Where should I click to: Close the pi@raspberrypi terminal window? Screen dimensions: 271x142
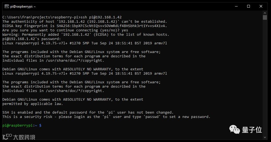(261, 6)
